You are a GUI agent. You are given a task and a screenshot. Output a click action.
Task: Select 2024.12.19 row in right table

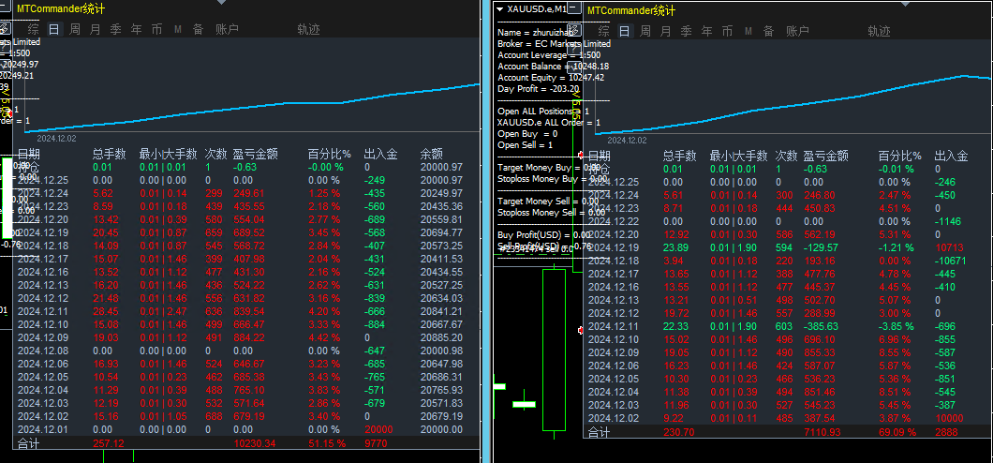click(x=788, y=247)
